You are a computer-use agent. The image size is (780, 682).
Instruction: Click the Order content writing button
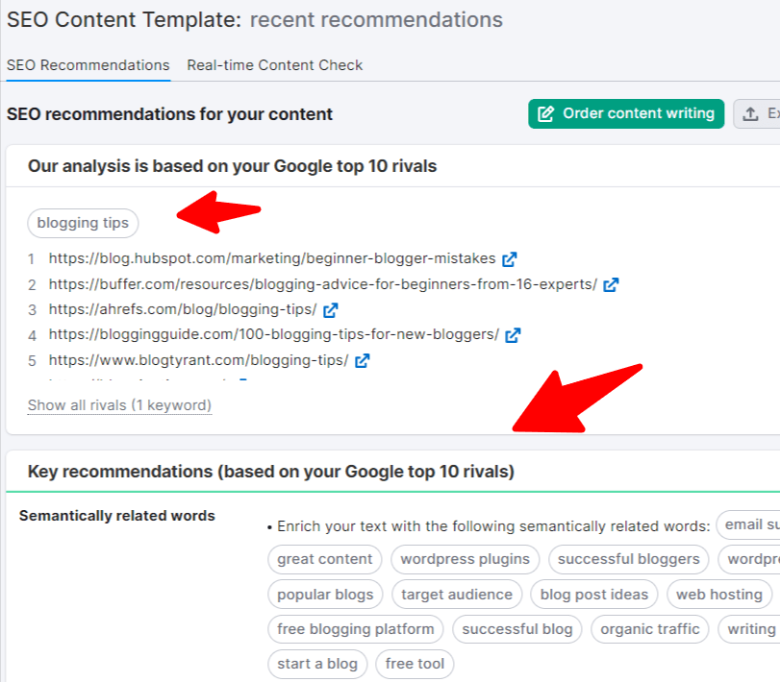[x=626, y=113]
